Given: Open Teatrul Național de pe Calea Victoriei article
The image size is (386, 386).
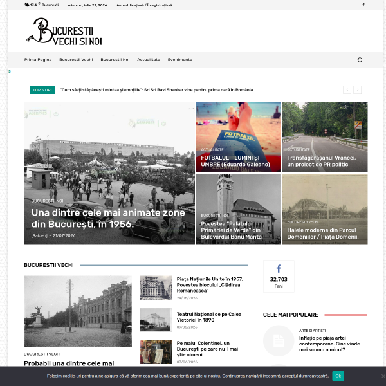Looking at the screenshot, I should [209, 317].
